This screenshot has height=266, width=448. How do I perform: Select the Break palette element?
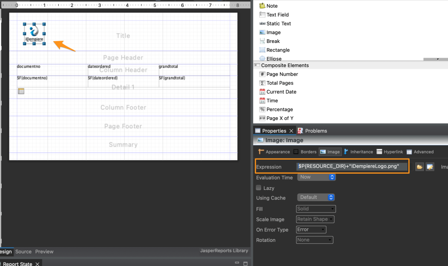pyautogui.click(x=269, y=41)
